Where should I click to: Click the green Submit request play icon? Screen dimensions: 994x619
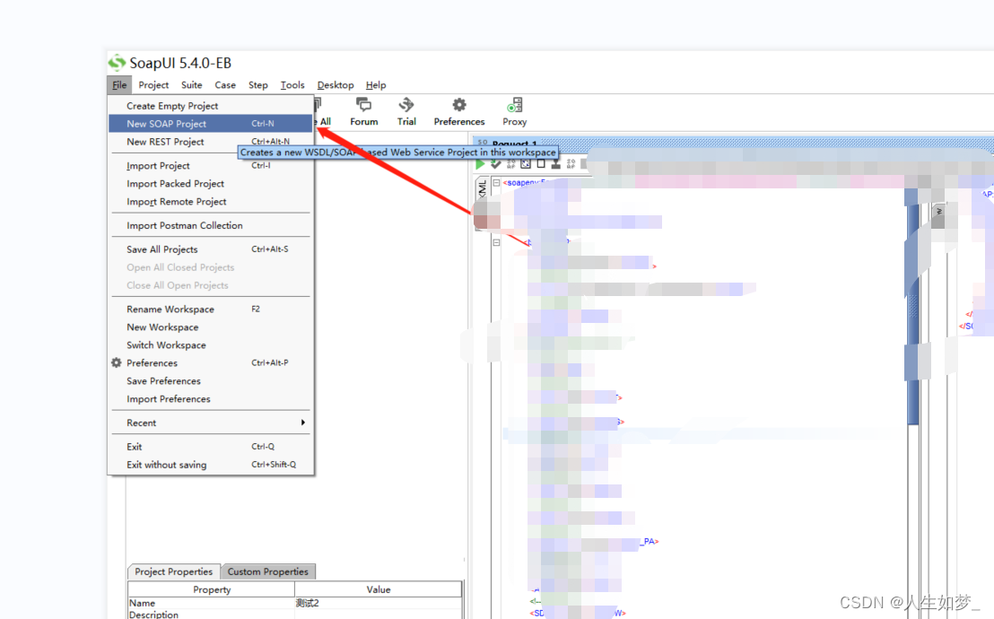coord(480,163)
